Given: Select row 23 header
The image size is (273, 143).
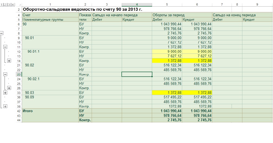Looking at the screenshot, I should click(19, 74).
